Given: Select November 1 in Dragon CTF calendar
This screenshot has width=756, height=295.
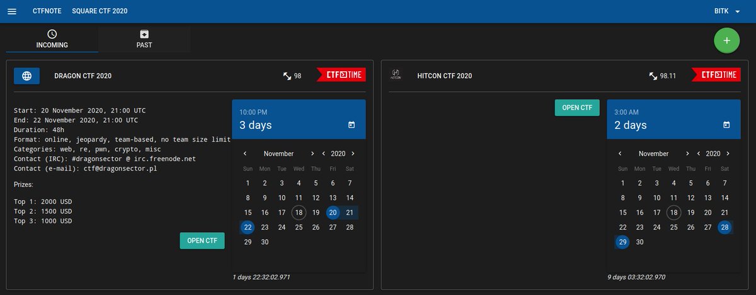Looking at the screenshot, I should tap(248, 183).
